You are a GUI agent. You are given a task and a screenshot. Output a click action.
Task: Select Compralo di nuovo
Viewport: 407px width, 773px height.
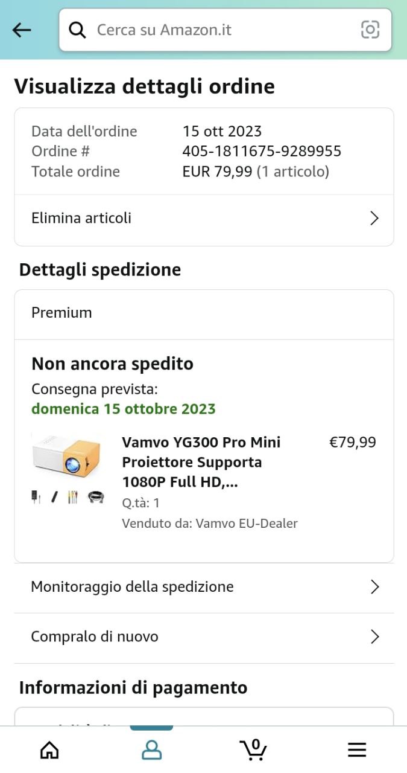click(95, 637)
